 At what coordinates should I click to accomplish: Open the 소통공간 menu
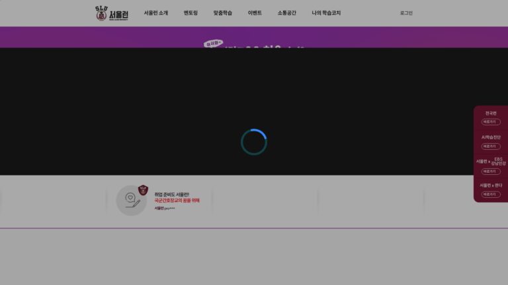(x=286, y=13)
